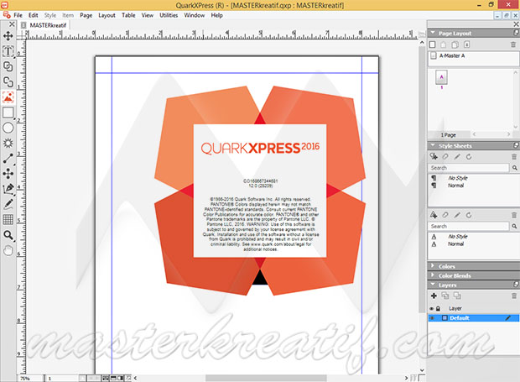520x382 pixels.
Task: Open the Layout menu
Action: [x=107, y=15]
